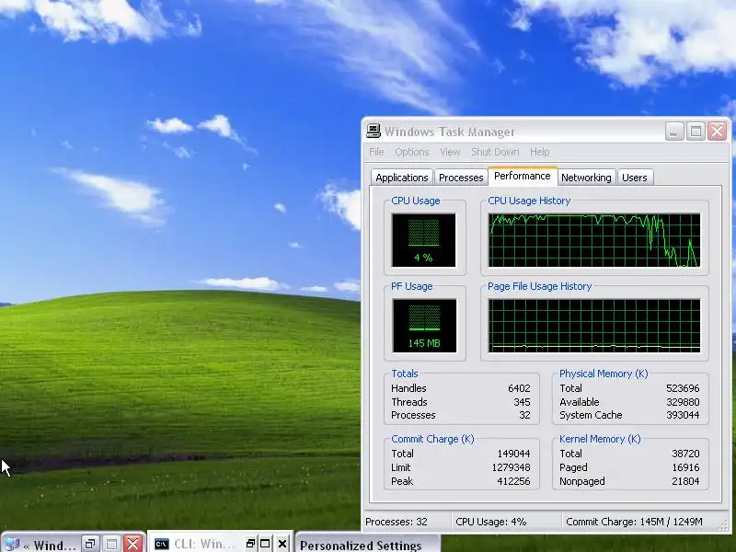Click the Processes value 32 under Totals
736x552 pixels.
524,416
